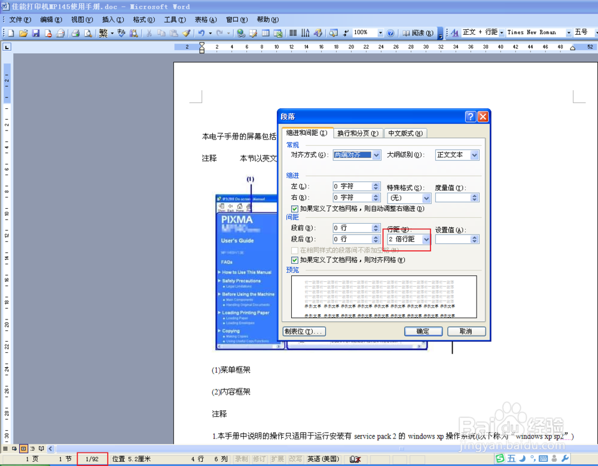Open the 格式 menu

tap(144, 20)
